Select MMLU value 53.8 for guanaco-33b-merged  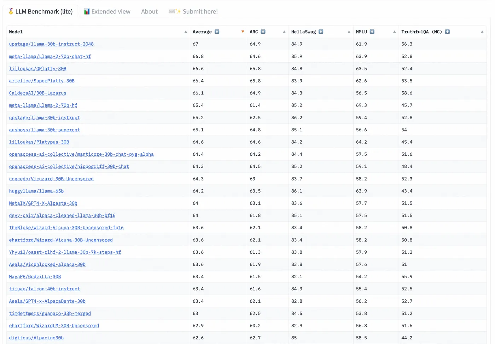(361, 314)
